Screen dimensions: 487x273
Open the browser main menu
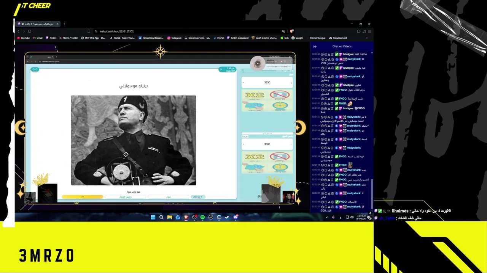click(369, 31)
